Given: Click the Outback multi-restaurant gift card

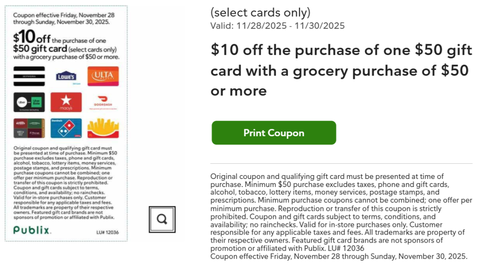Looking at the screenshot, I should pos(29,128).
